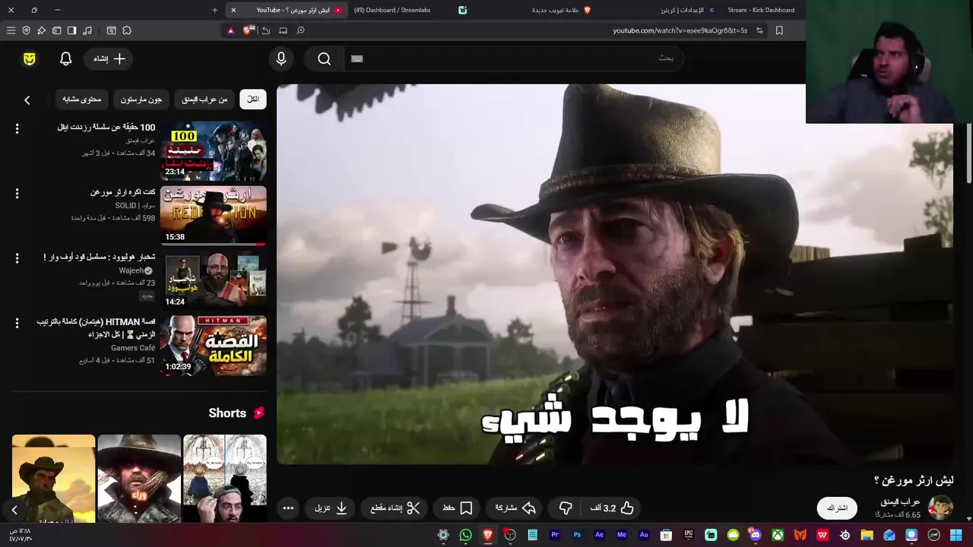Open browser extensions puzzle icon

click(127, 30)
